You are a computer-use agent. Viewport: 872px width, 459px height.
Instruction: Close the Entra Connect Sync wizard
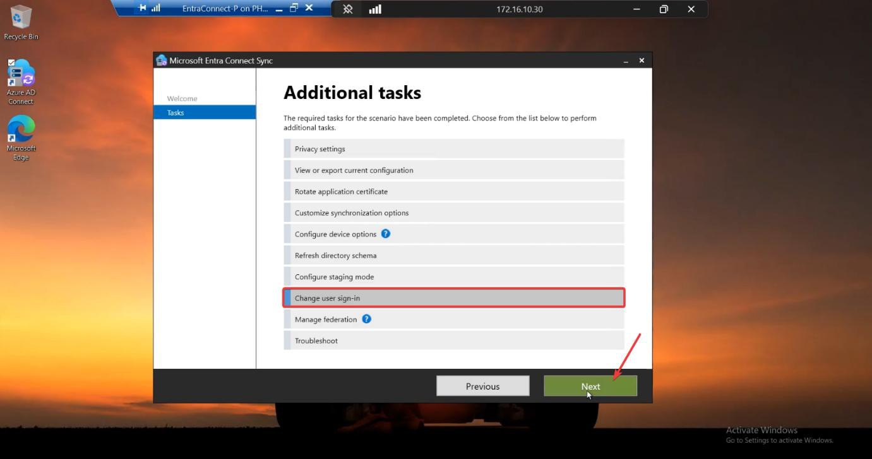coord(642,61)
